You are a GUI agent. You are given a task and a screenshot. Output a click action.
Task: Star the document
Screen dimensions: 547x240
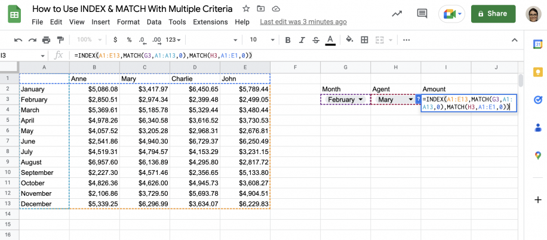(246, 9)
